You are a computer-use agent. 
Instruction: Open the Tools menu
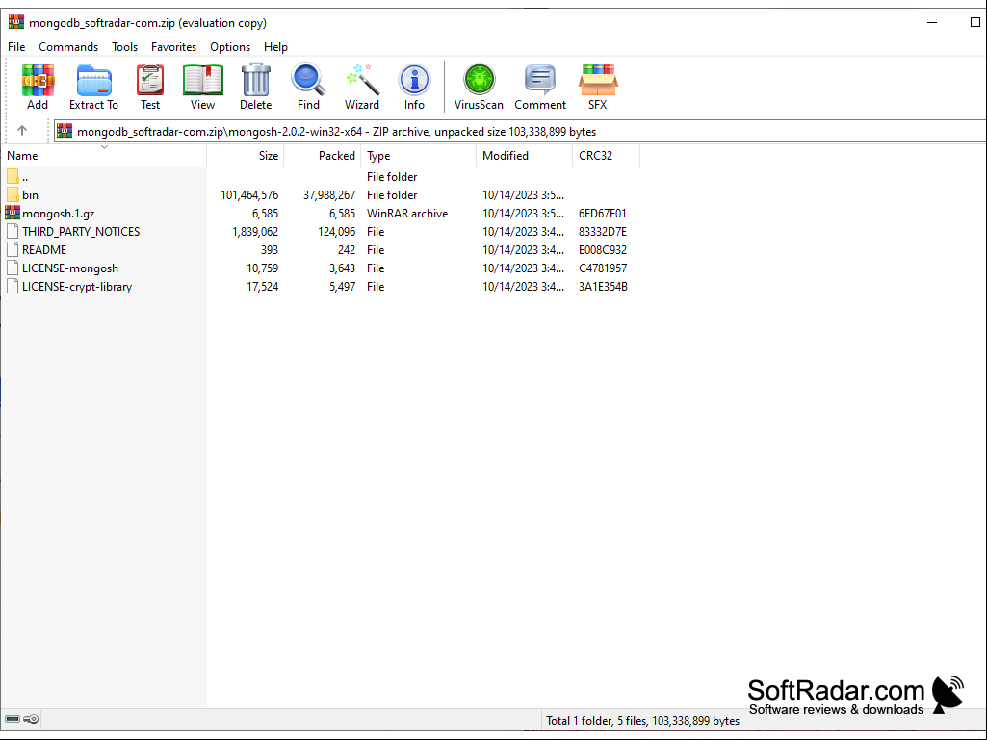(x=124, y=47)
